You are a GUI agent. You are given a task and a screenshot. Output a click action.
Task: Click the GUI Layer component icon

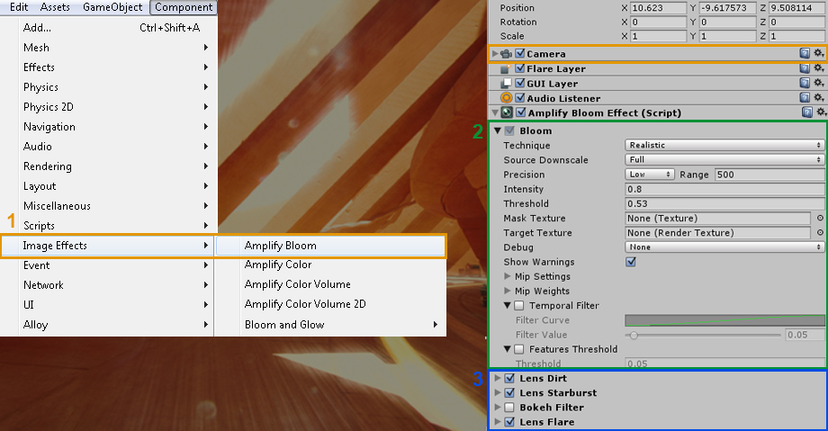(x=507, y=84)
